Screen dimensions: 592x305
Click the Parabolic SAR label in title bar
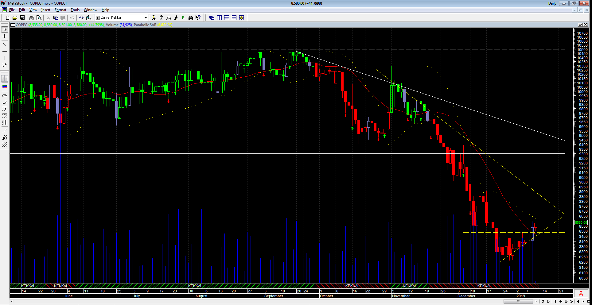[145, 25]
